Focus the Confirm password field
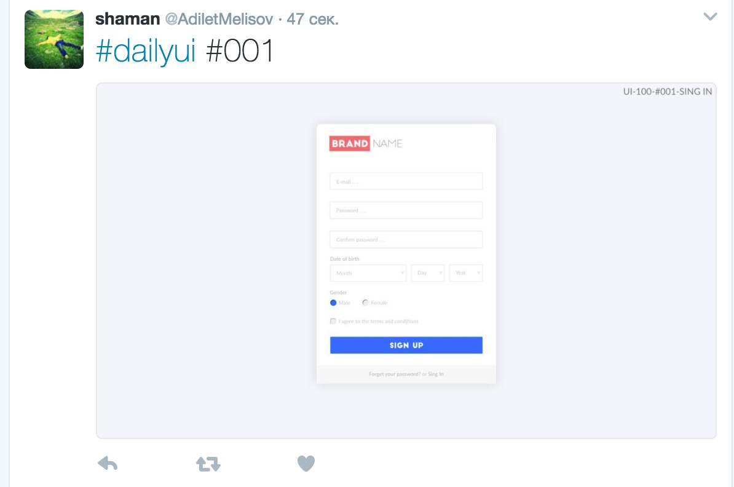This screenshot has height=487, width=734. pyautogui.click(x=406, y=239)
